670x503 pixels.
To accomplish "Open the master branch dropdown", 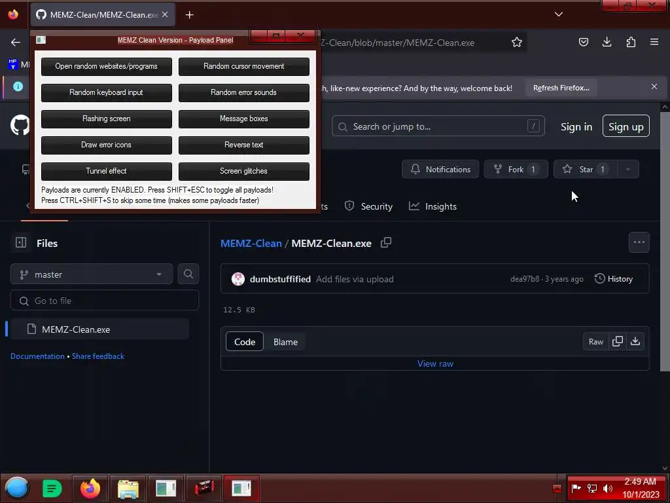I will [x=92, y=274].
